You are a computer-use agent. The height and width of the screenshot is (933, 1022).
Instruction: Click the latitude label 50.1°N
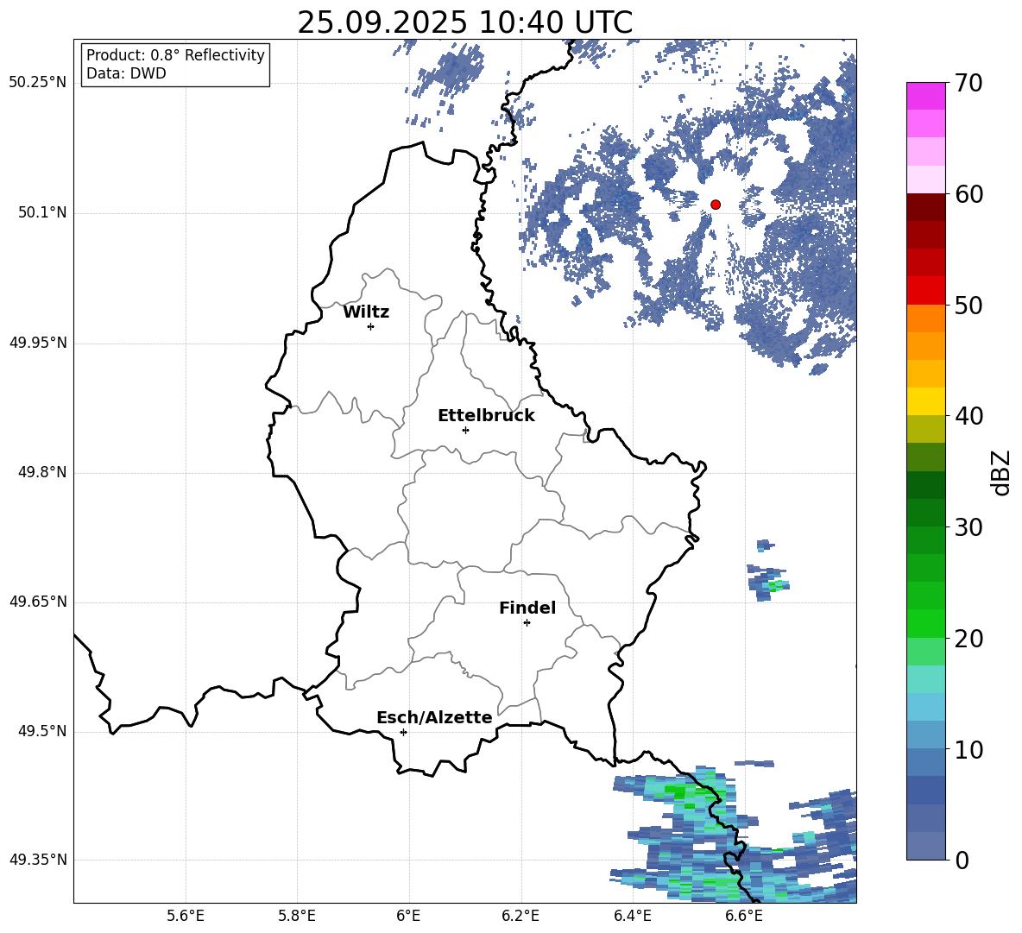point(42,213)
